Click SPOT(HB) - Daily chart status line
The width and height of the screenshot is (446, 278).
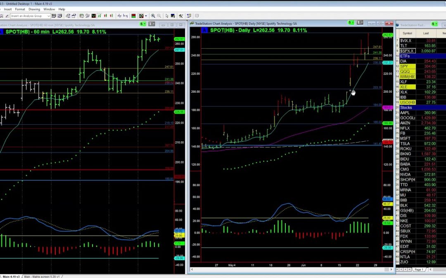(x=258, y=30)
